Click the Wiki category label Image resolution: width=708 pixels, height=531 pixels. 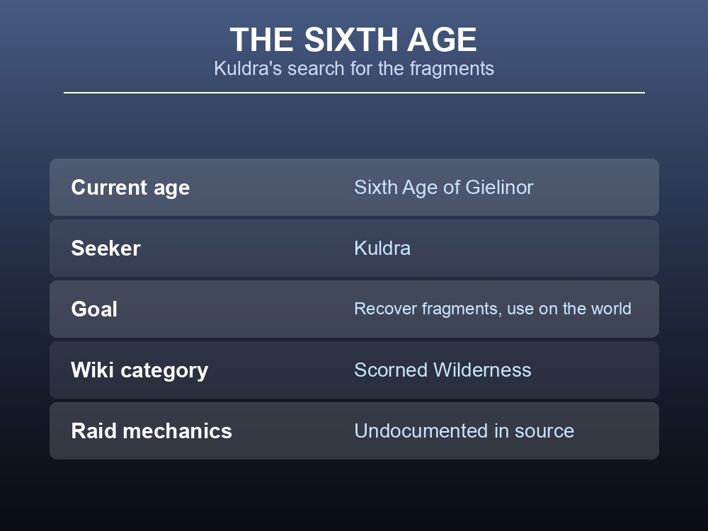coord(139,370)
